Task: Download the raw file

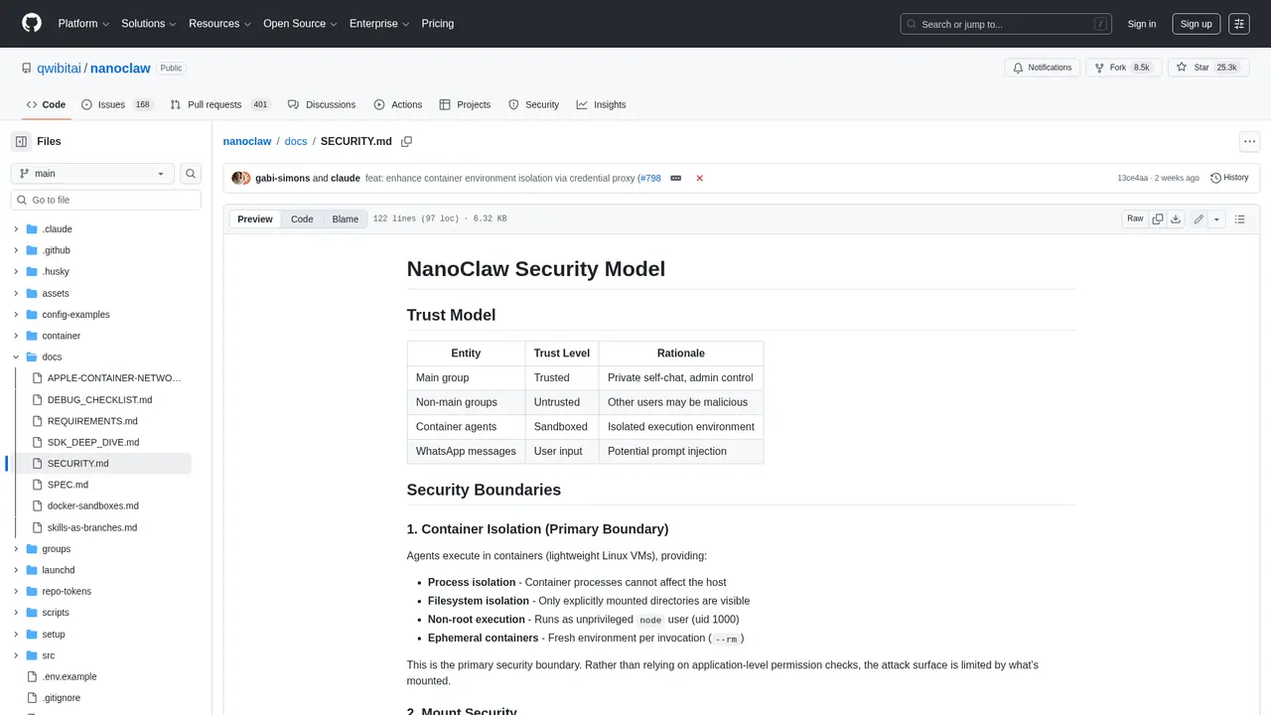Action: pyautogui.click(x=1176, y=219)
